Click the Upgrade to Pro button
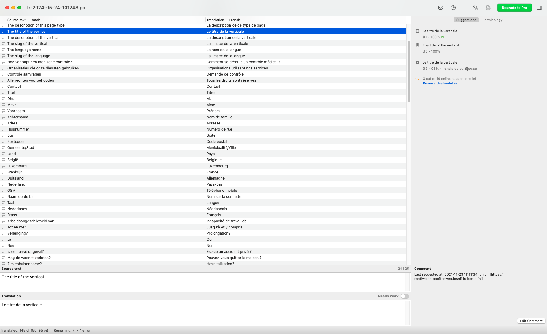This screenshot has height=334, width=547. pyautogui.click(x=514, y=8)
